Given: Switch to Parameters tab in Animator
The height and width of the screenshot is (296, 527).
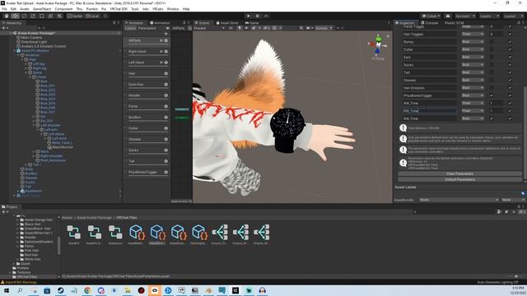Looking at the screenshot, I should tap(147, 28).
